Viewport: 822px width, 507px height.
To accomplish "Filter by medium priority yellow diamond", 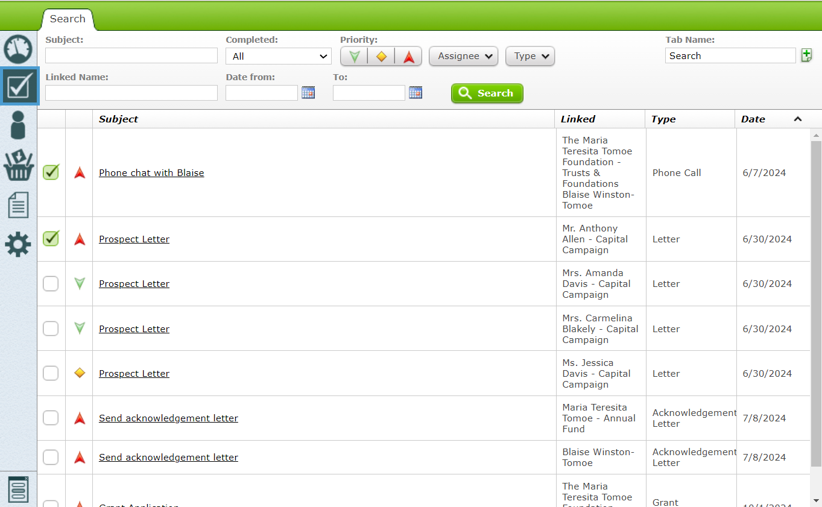I will click(381, 56).
